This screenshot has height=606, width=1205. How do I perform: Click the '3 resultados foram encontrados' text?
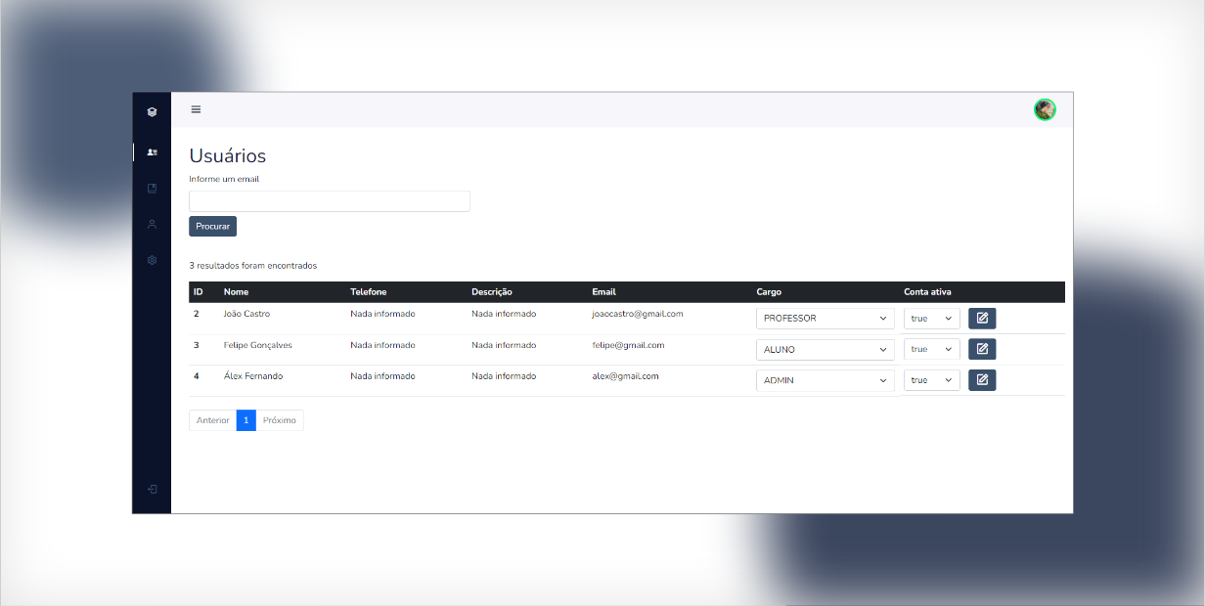[253, 265]
